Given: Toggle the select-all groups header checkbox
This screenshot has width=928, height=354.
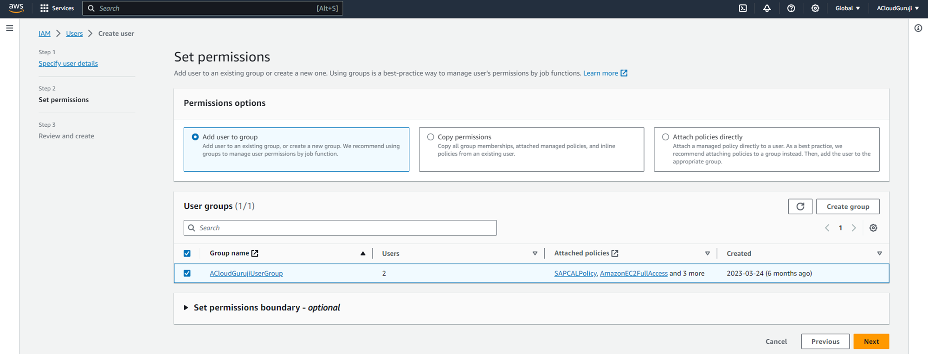Looking at the screenshot, I should coord(187,253).
